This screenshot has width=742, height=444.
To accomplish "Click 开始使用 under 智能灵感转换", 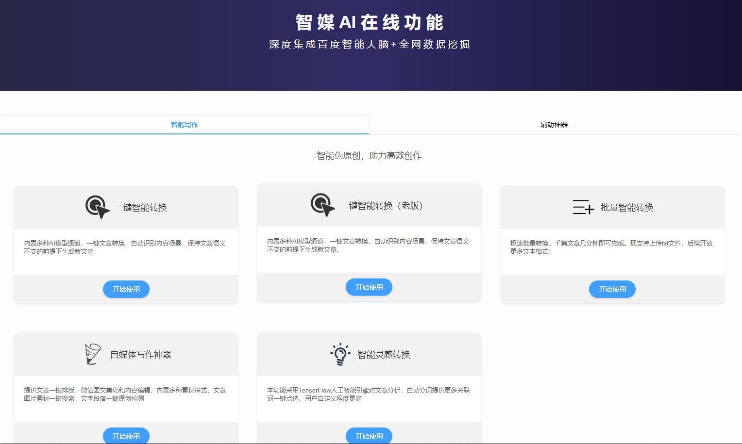I will coord(369,436).
